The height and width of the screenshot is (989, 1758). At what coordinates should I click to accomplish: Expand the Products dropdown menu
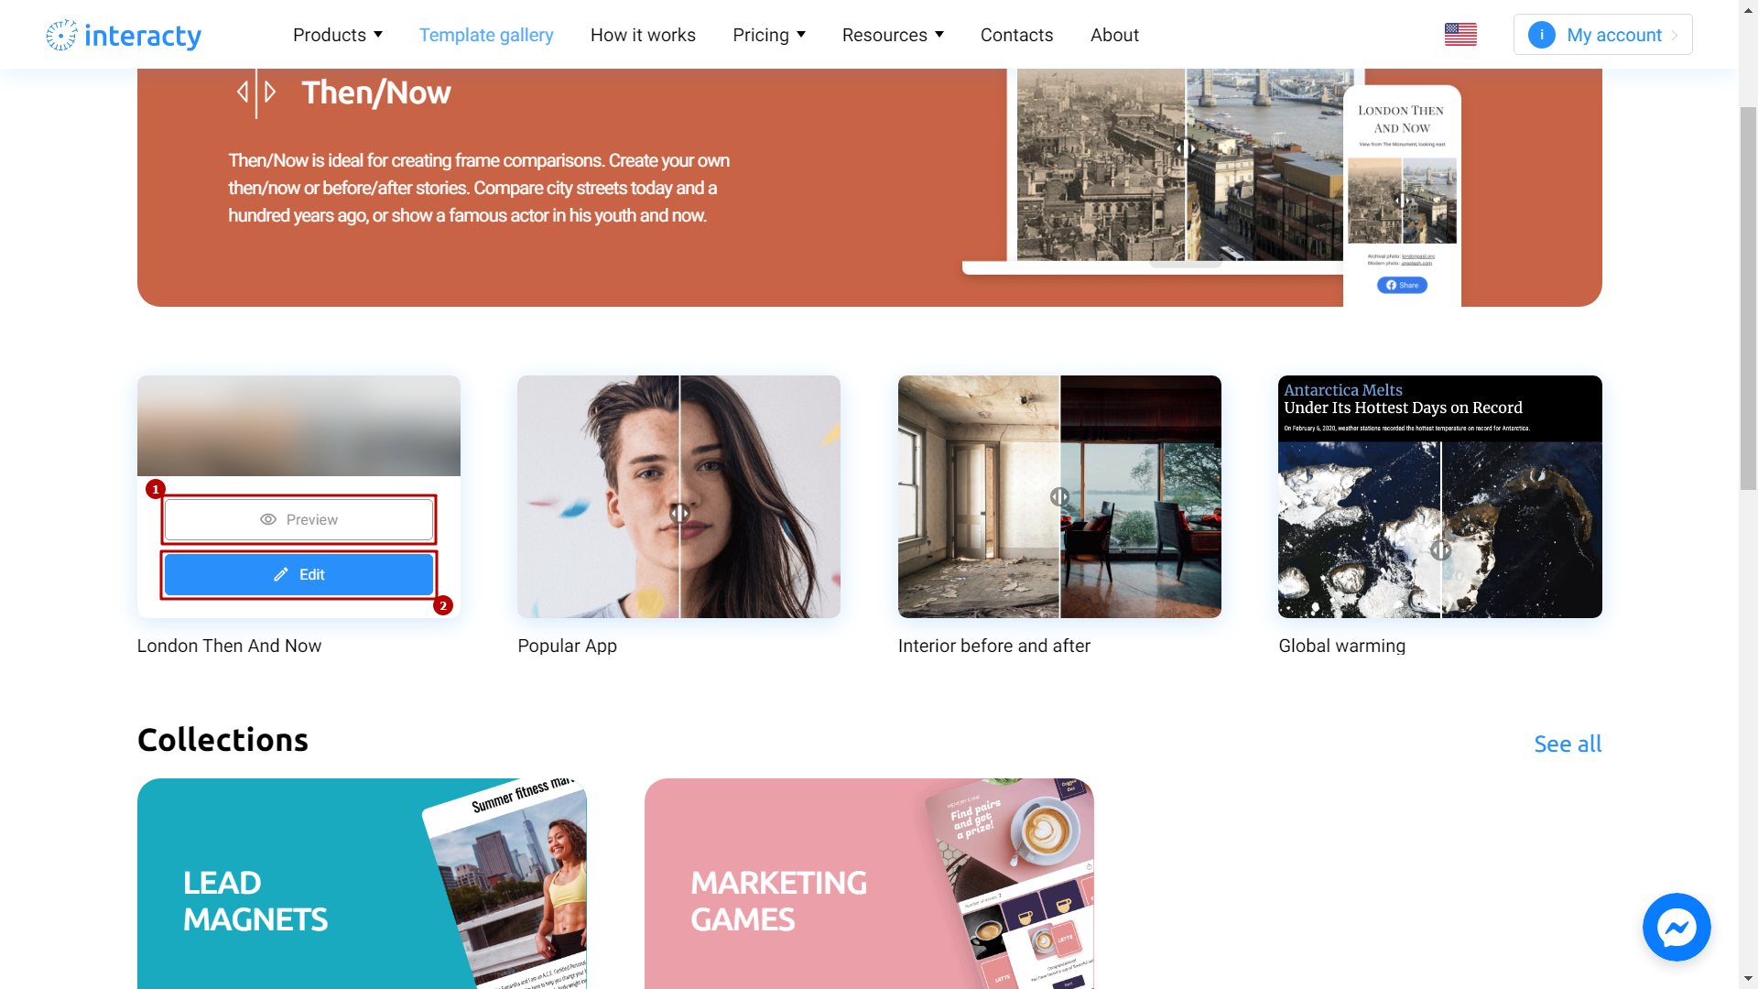(x=338, y=34)
